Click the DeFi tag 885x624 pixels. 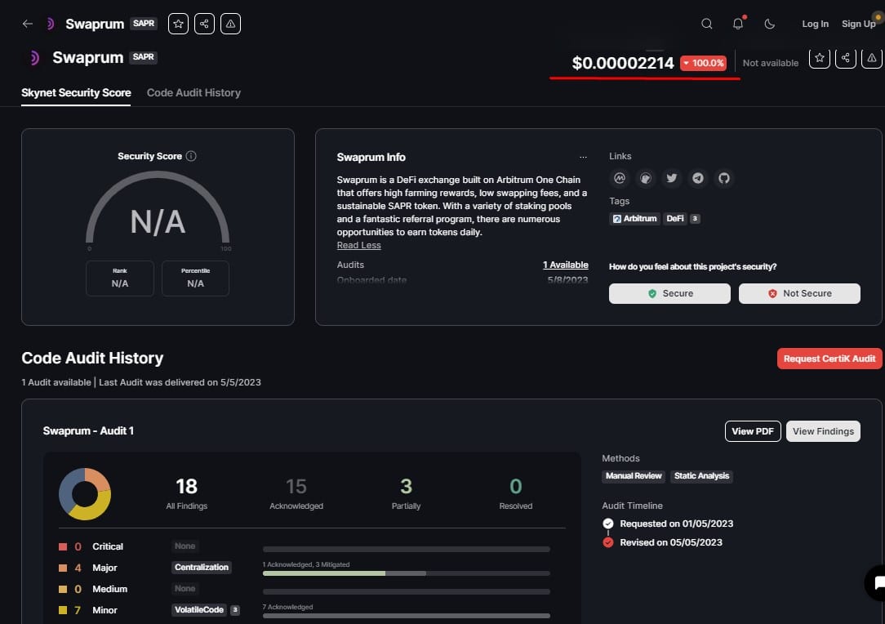pyautogui.click(x=675, y=219)
